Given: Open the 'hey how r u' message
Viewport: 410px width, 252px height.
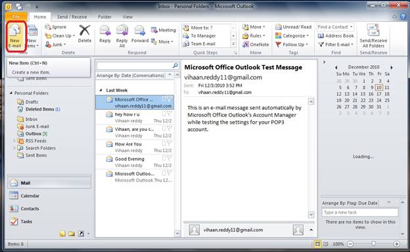Looking at the screenshot, I should click(135, 117).
